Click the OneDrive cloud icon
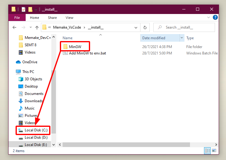Screen dimensions: 226x160 (18, 62)
